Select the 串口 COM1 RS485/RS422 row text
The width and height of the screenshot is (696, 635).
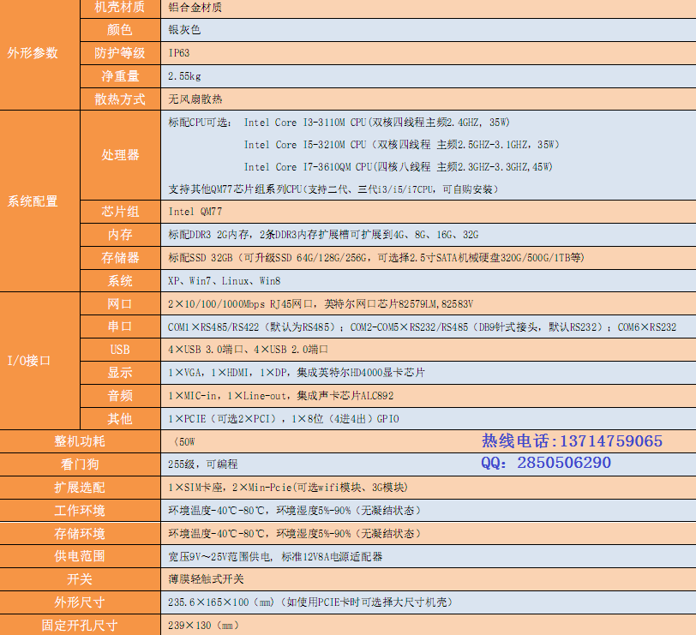(422, 327)
